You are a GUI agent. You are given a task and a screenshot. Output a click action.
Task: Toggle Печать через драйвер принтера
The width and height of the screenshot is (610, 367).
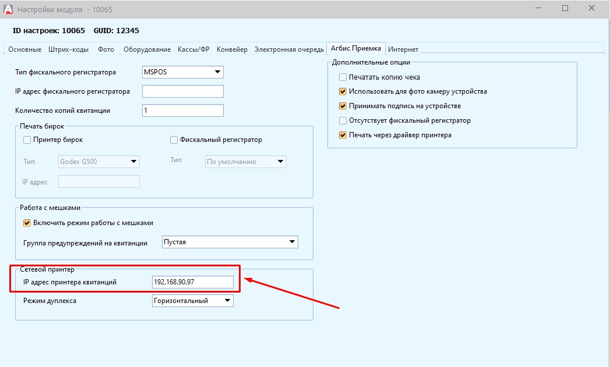click(x=343, y=135)
